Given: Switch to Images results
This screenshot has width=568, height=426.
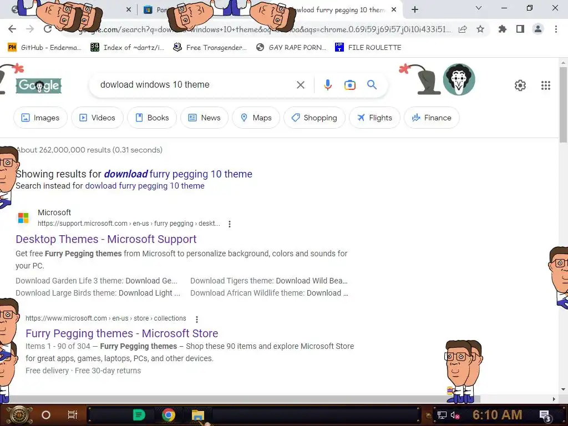Looking at the screenshot, I should tap(40, 118).
